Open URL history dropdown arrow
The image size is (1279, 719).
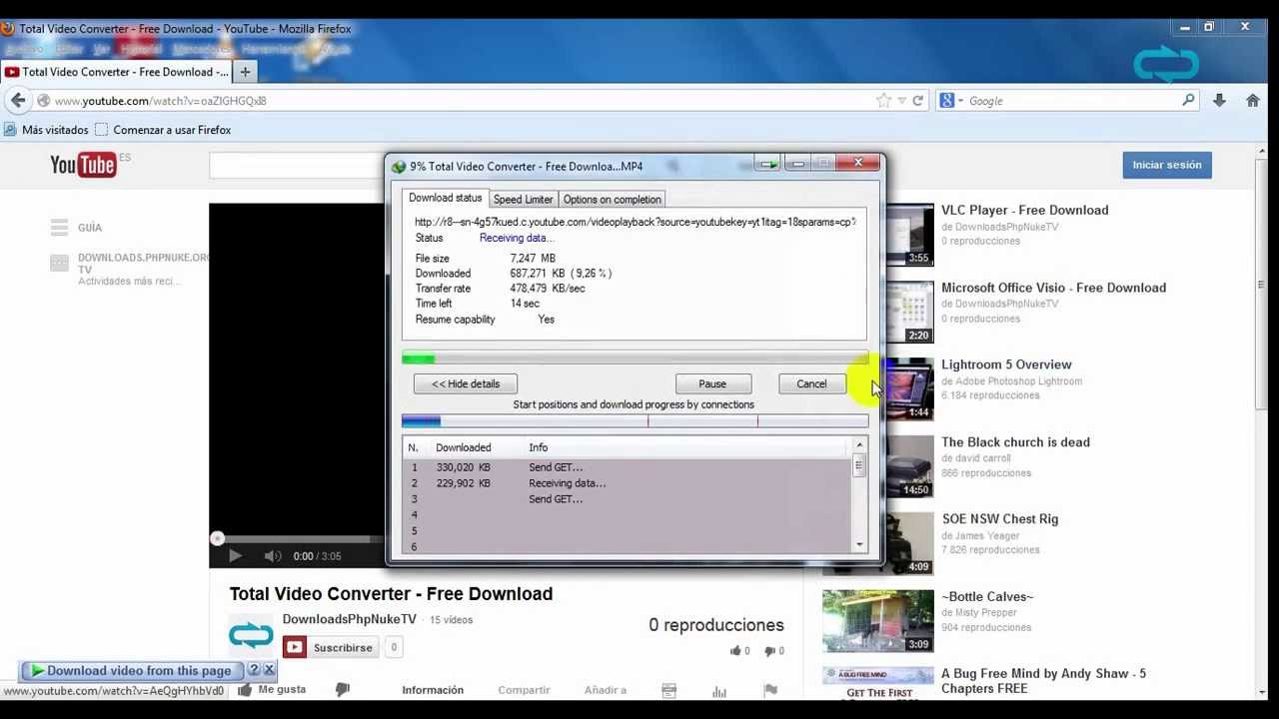[901, 101]
